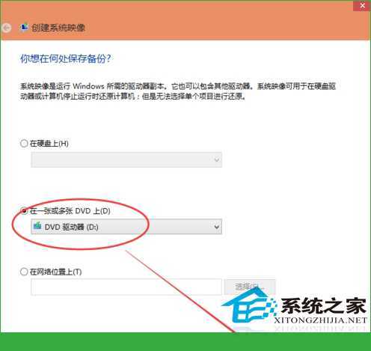
Task: Click the 选择 button beside the network field
Action: point(250,287)
